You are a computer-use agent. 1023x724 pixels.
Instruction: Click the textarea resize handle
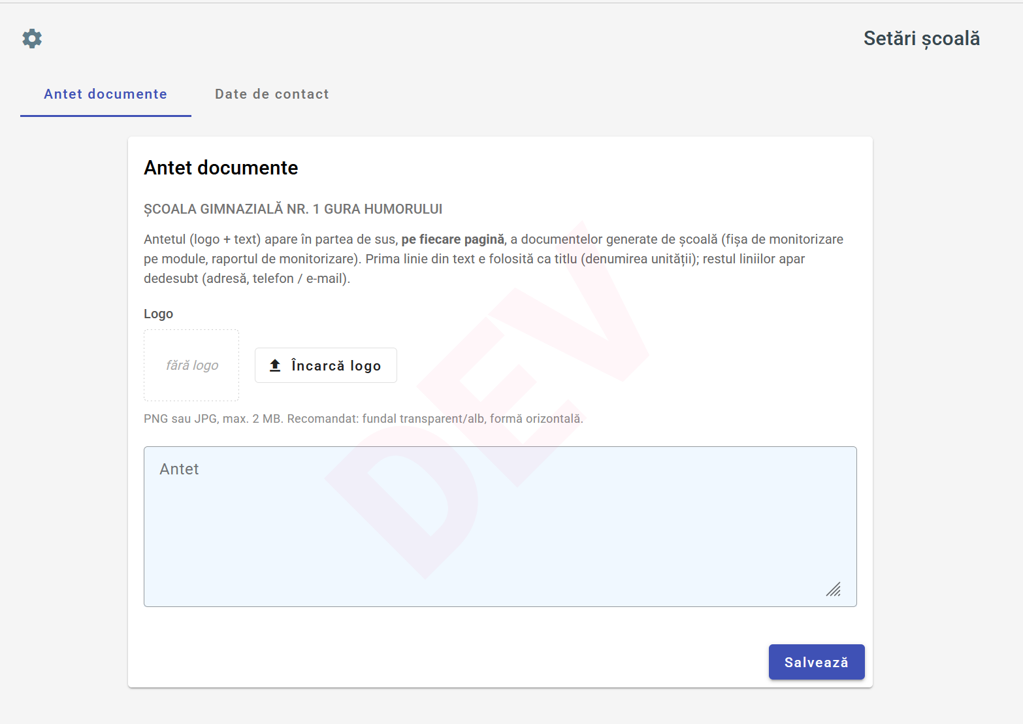pos(834,589)
